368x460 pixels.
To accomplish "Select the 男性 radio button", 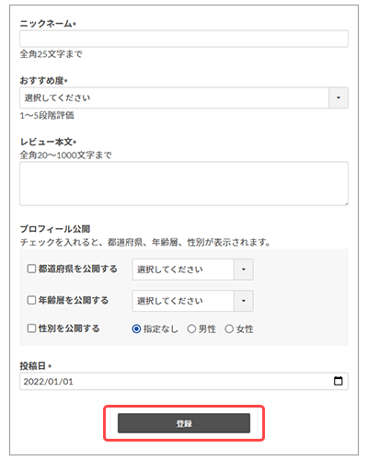I will coord(191,329).
